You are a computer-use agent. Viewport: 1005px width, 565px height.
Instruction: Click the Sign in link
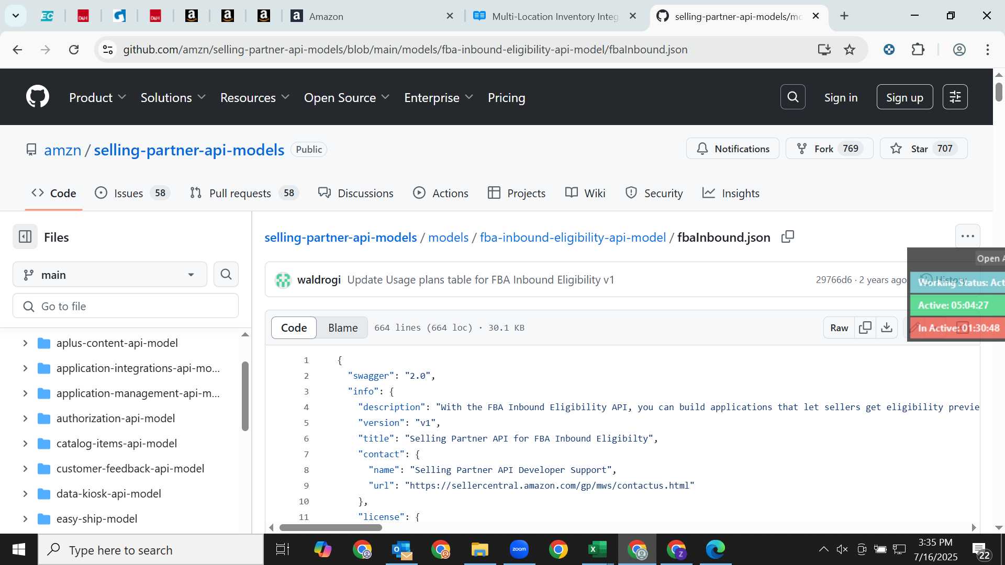(x=841, y=97)
